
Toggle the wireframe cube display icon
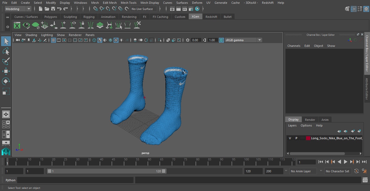(x=94, y=40)
